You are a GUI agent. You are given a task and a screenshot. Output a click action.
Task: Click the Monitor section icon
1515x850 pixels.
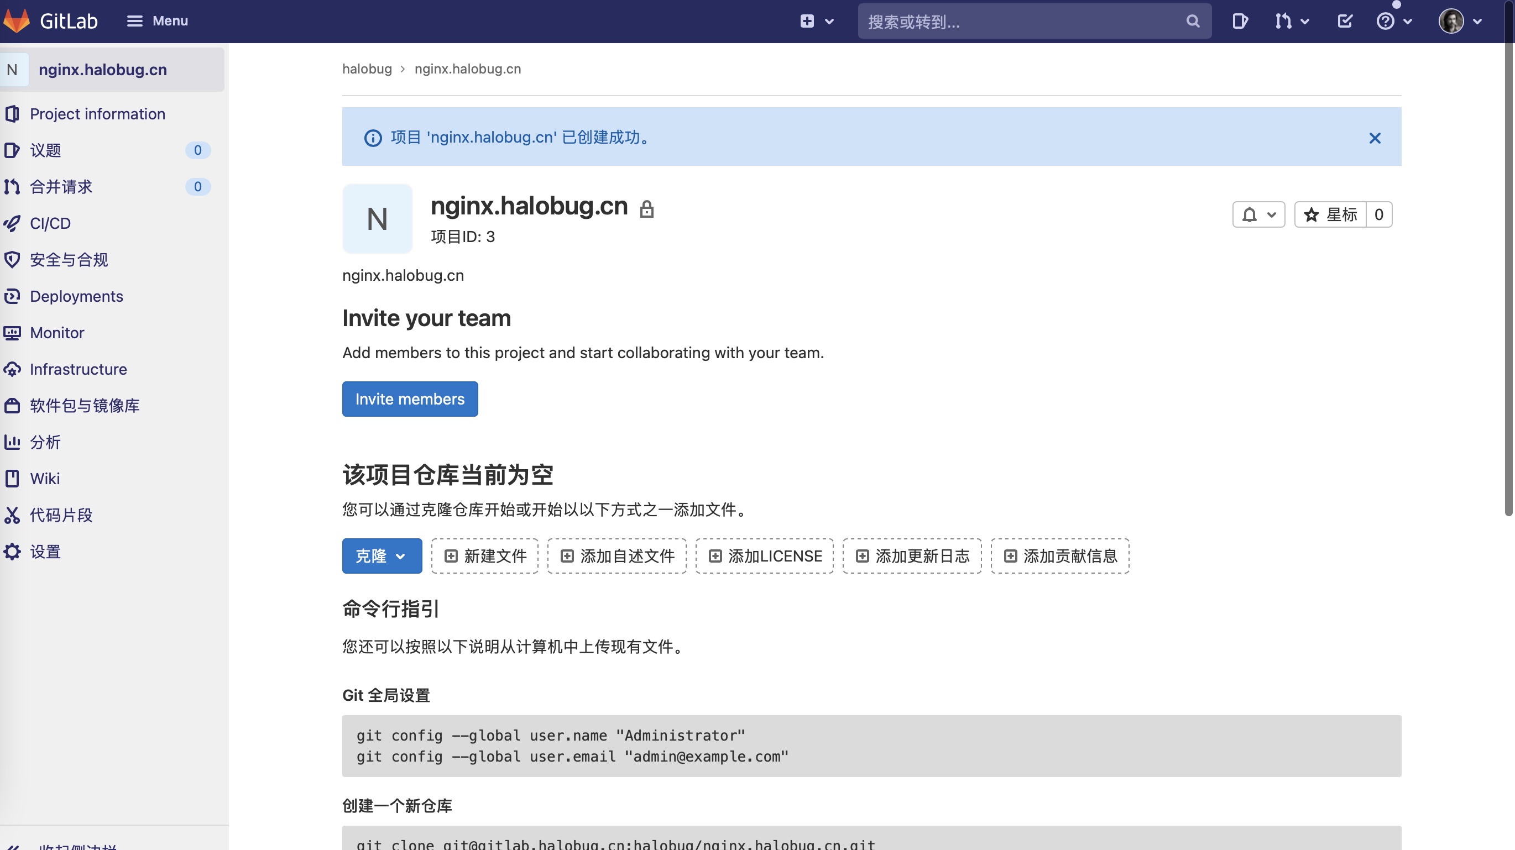pos(13,333)
